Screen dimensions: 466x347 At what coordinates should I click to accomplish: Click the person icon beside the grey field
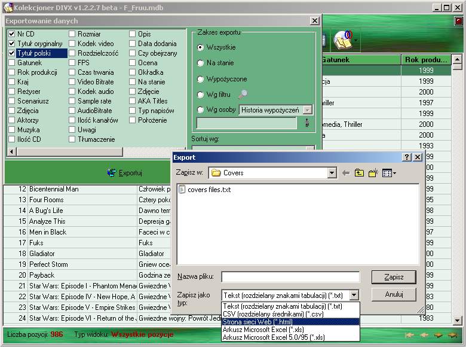307,123
